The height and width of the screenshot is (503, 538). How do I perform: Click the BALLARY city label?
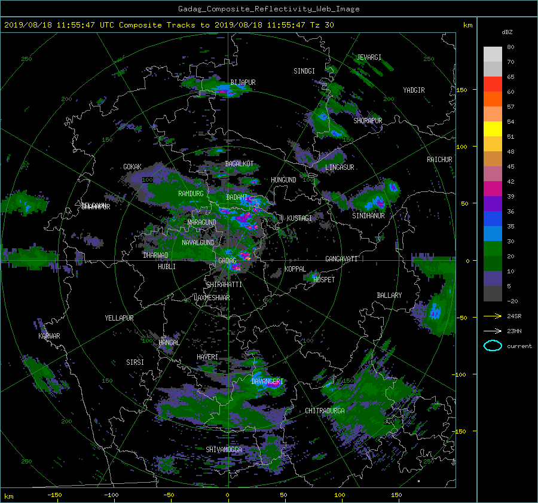[x=389, y=295]
